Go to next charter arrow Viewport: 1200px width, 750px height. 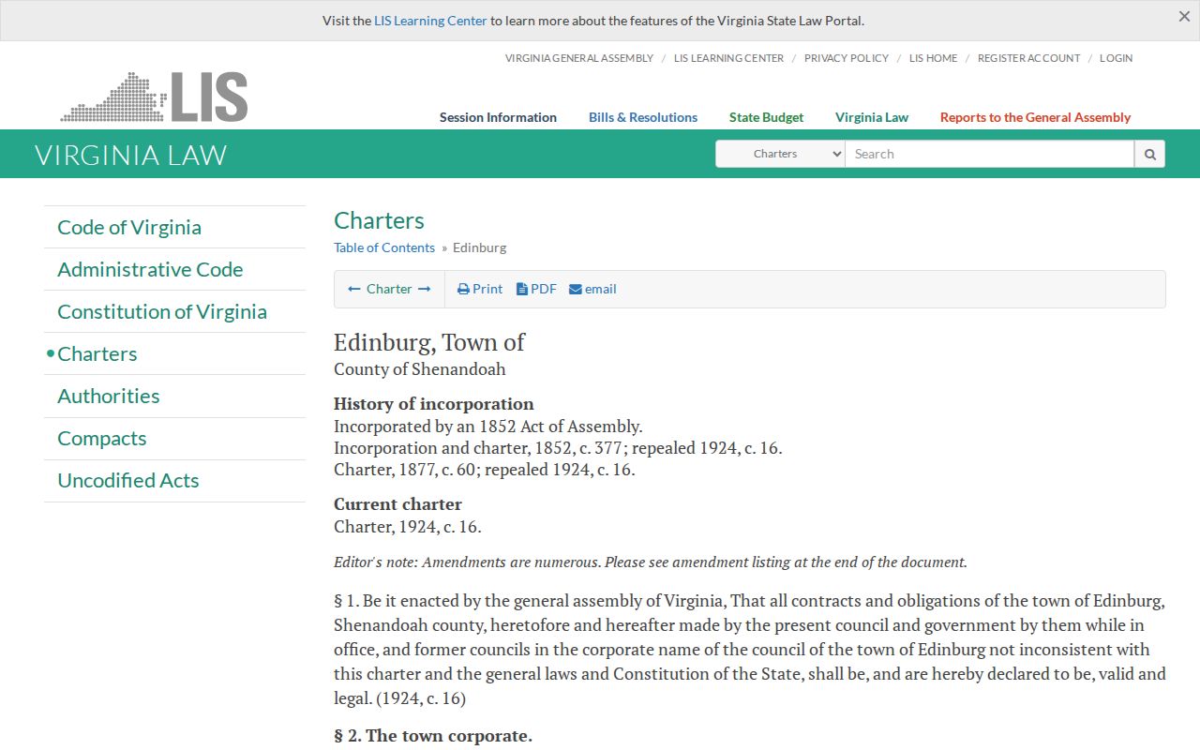425,289
